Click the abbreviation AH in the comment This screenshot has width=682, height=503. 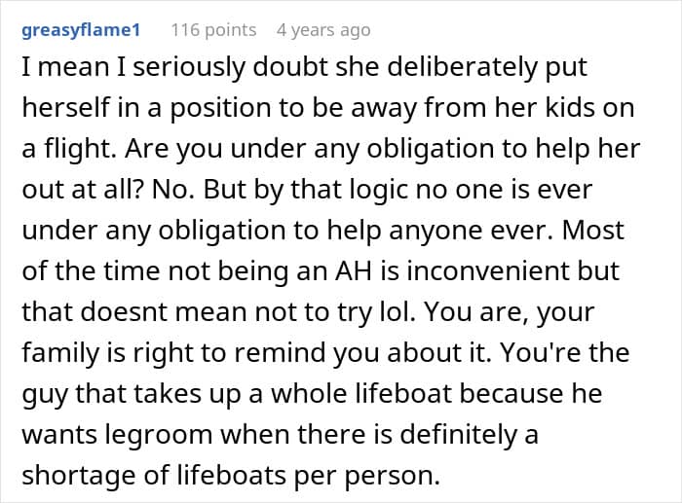point(354,271)
